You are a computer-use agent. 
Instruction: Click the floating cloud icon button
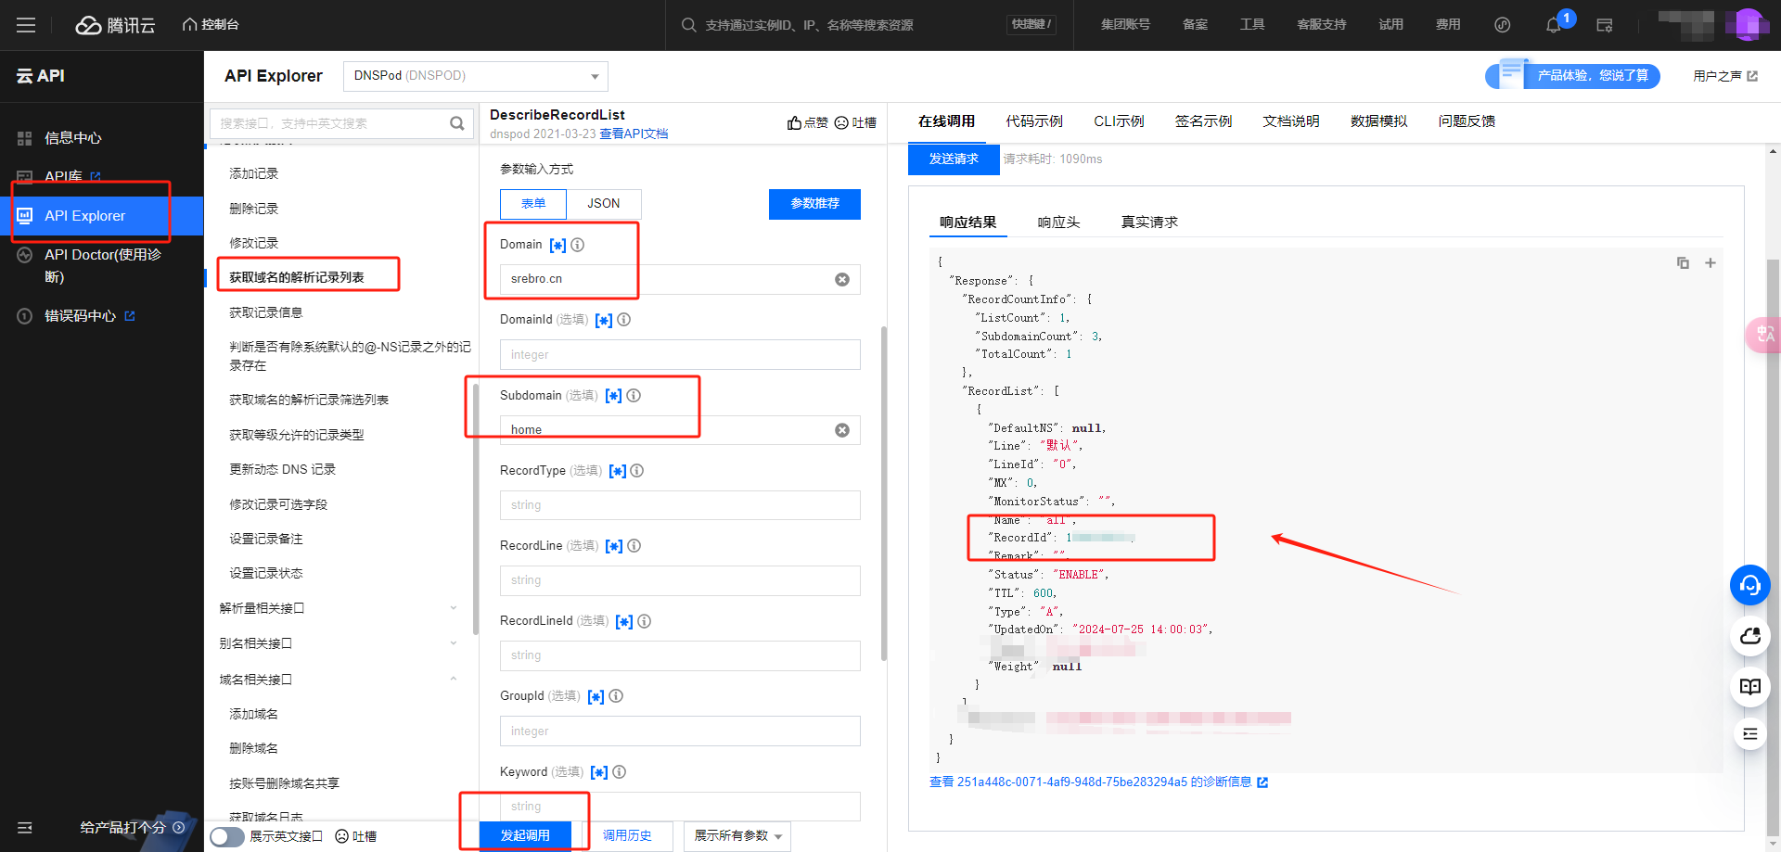tap(1750, 636)
